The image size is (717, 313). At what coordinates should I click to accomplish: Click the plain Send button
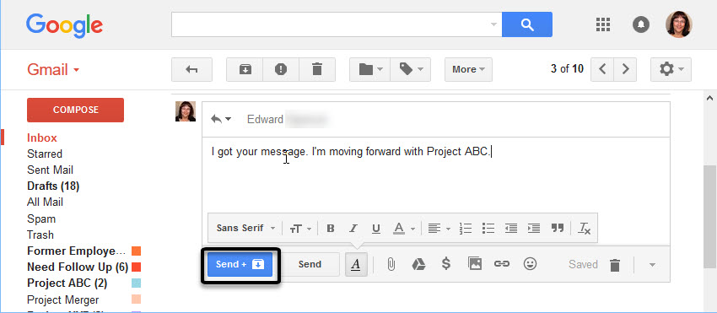click(310, 265)
